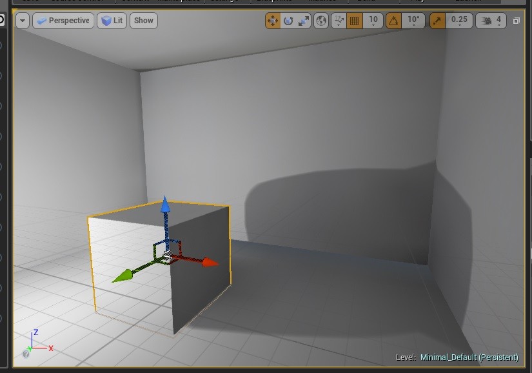The image size is (532, 373).
Task: Click the Show flags button
Action: tap(144, 21)
